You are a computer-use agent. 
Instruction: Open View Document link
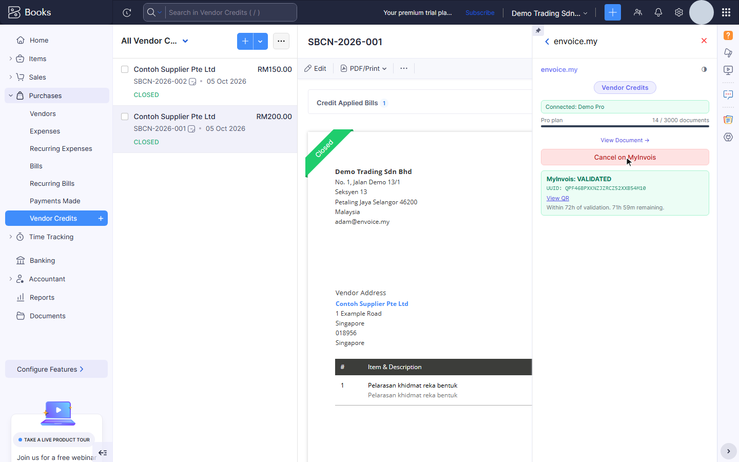point(625,140)
